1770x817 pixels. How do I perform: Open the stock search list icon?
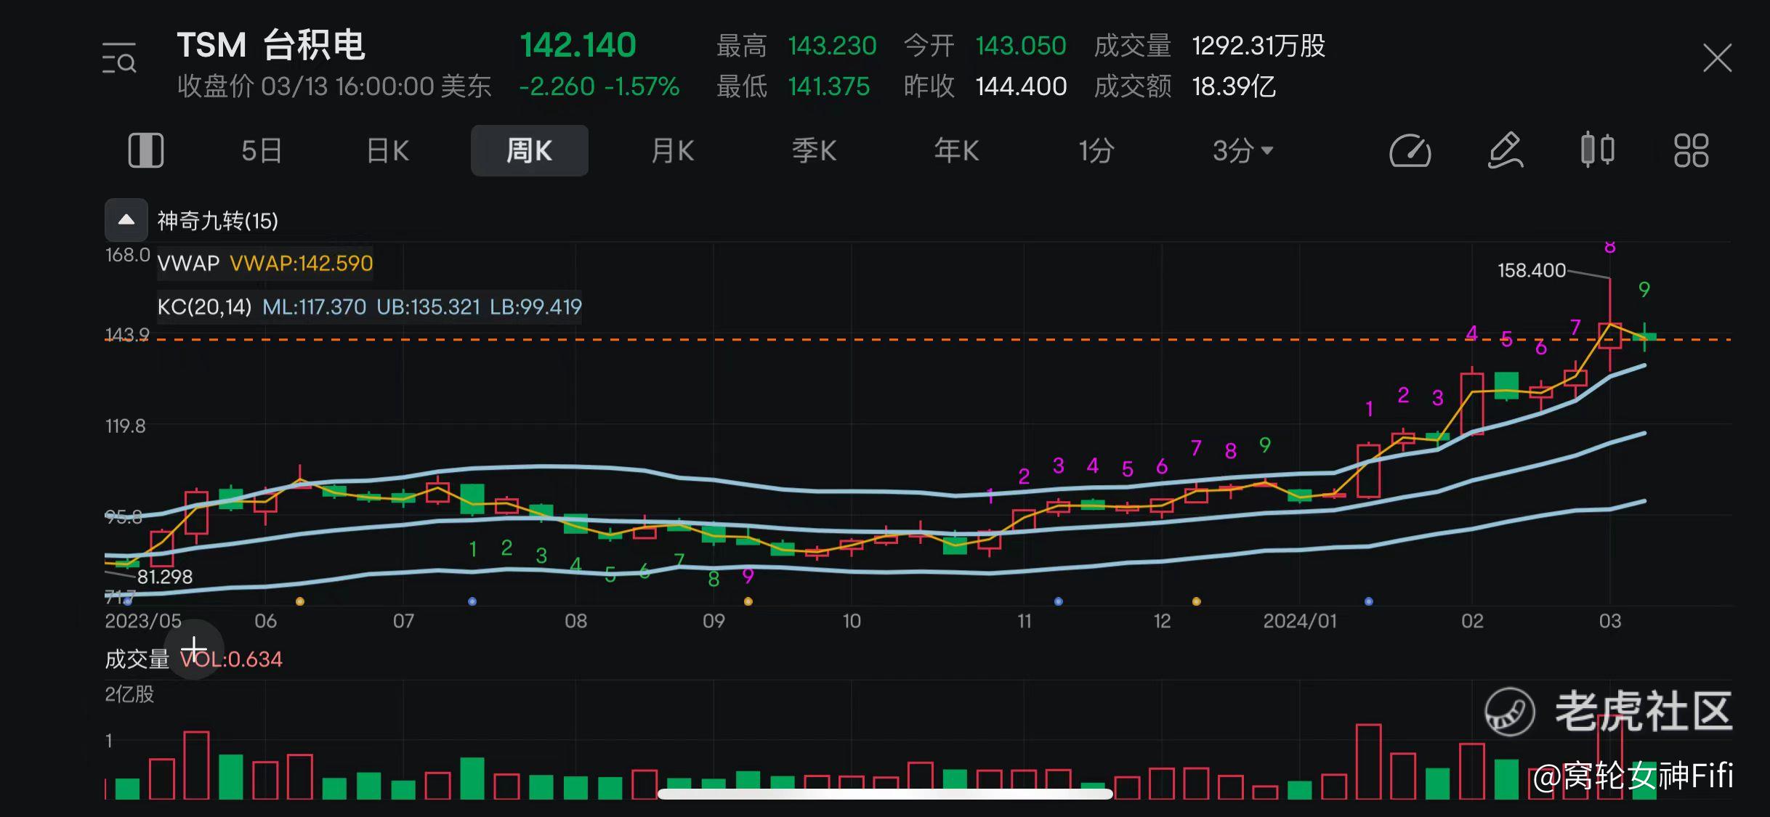[x=119, y=58]
